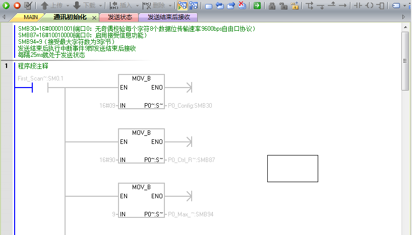Click the green go-to arrow icon

257,5
